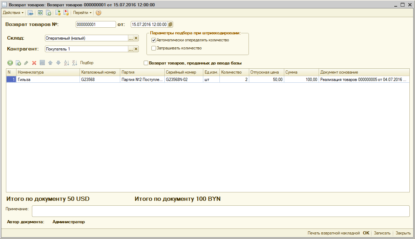
Task: Click the Post document icon
Action: (58, 13)
